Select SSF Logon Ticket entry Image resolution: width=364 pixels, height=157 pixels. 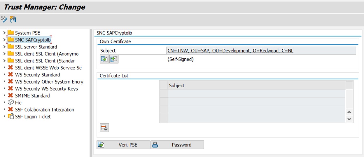tap(33, 117)
